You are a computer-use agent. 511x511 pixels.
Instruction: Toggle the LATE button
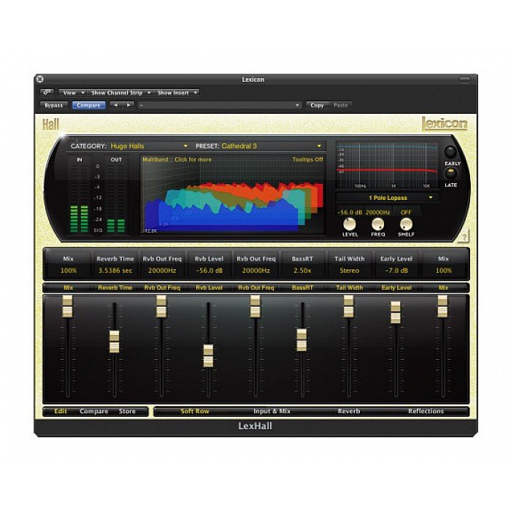(x=450, y=173)
